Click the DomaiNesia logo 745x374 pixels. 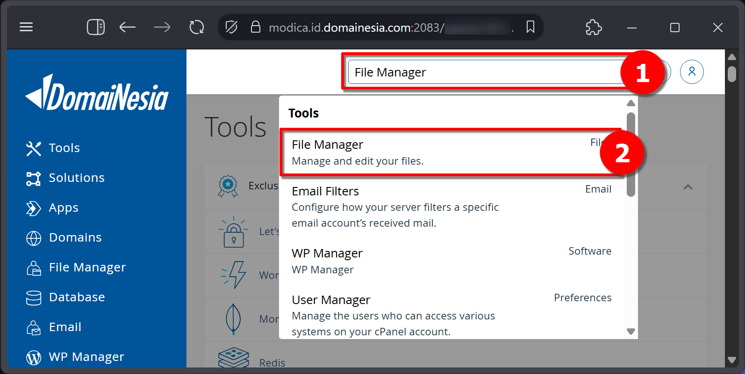pos(97,92)
